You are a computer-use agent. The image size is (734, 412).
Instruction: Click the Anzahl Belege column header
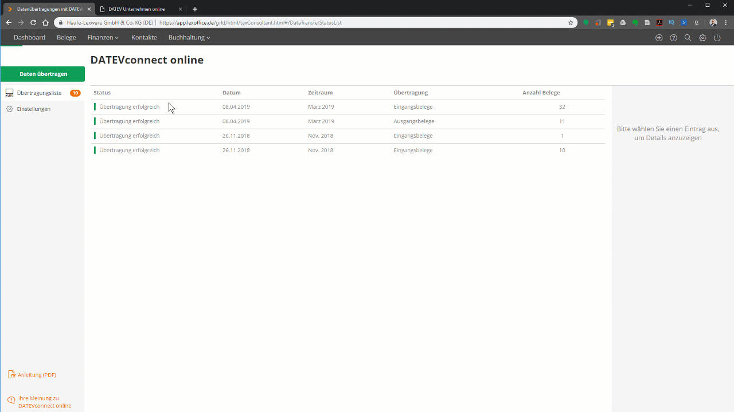coord(541,93)
